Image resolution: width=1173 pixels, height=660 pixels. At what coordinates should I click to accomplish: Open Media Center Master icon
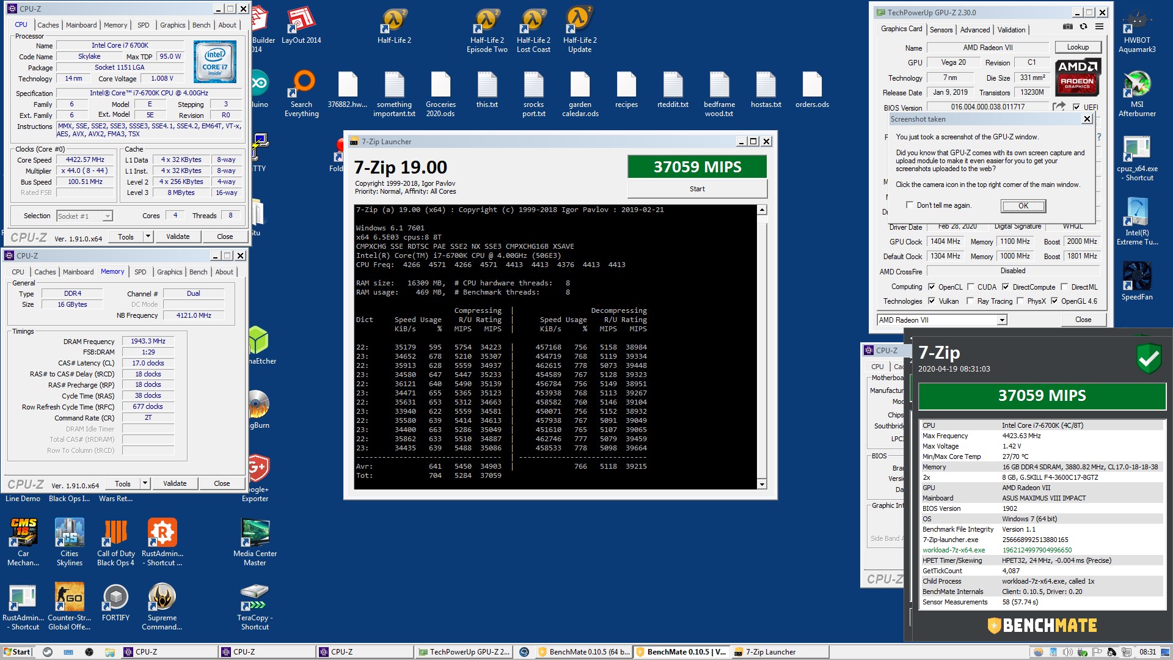click(255, 542)
